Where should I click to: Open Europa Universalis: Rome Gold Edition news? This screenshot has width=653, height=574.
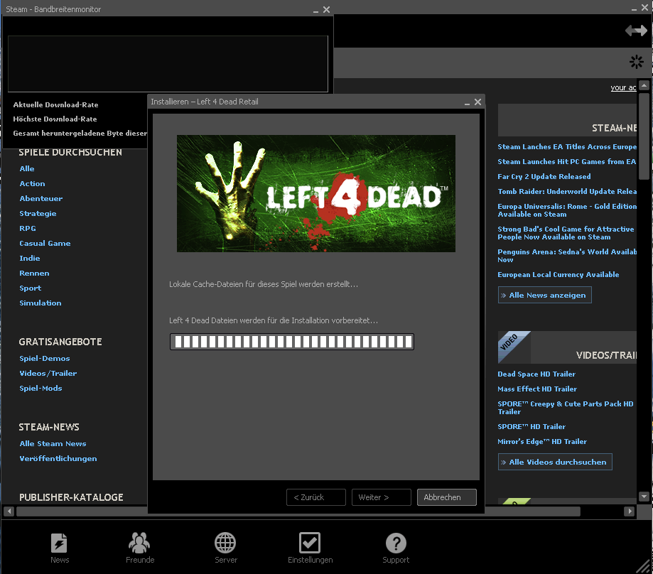click(567, 210)
